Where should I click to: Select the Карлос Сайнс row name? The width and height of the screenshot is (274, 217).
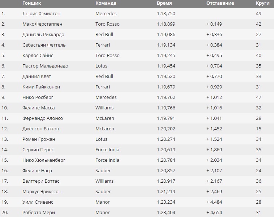coord(38,56)
